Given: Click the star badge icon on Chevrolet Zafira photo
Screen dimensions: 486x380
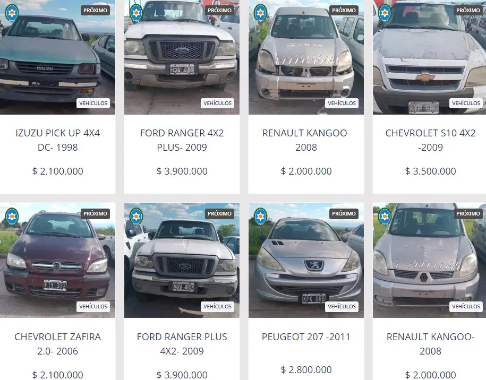Looking at the screenshot, I should pos(12,216).
